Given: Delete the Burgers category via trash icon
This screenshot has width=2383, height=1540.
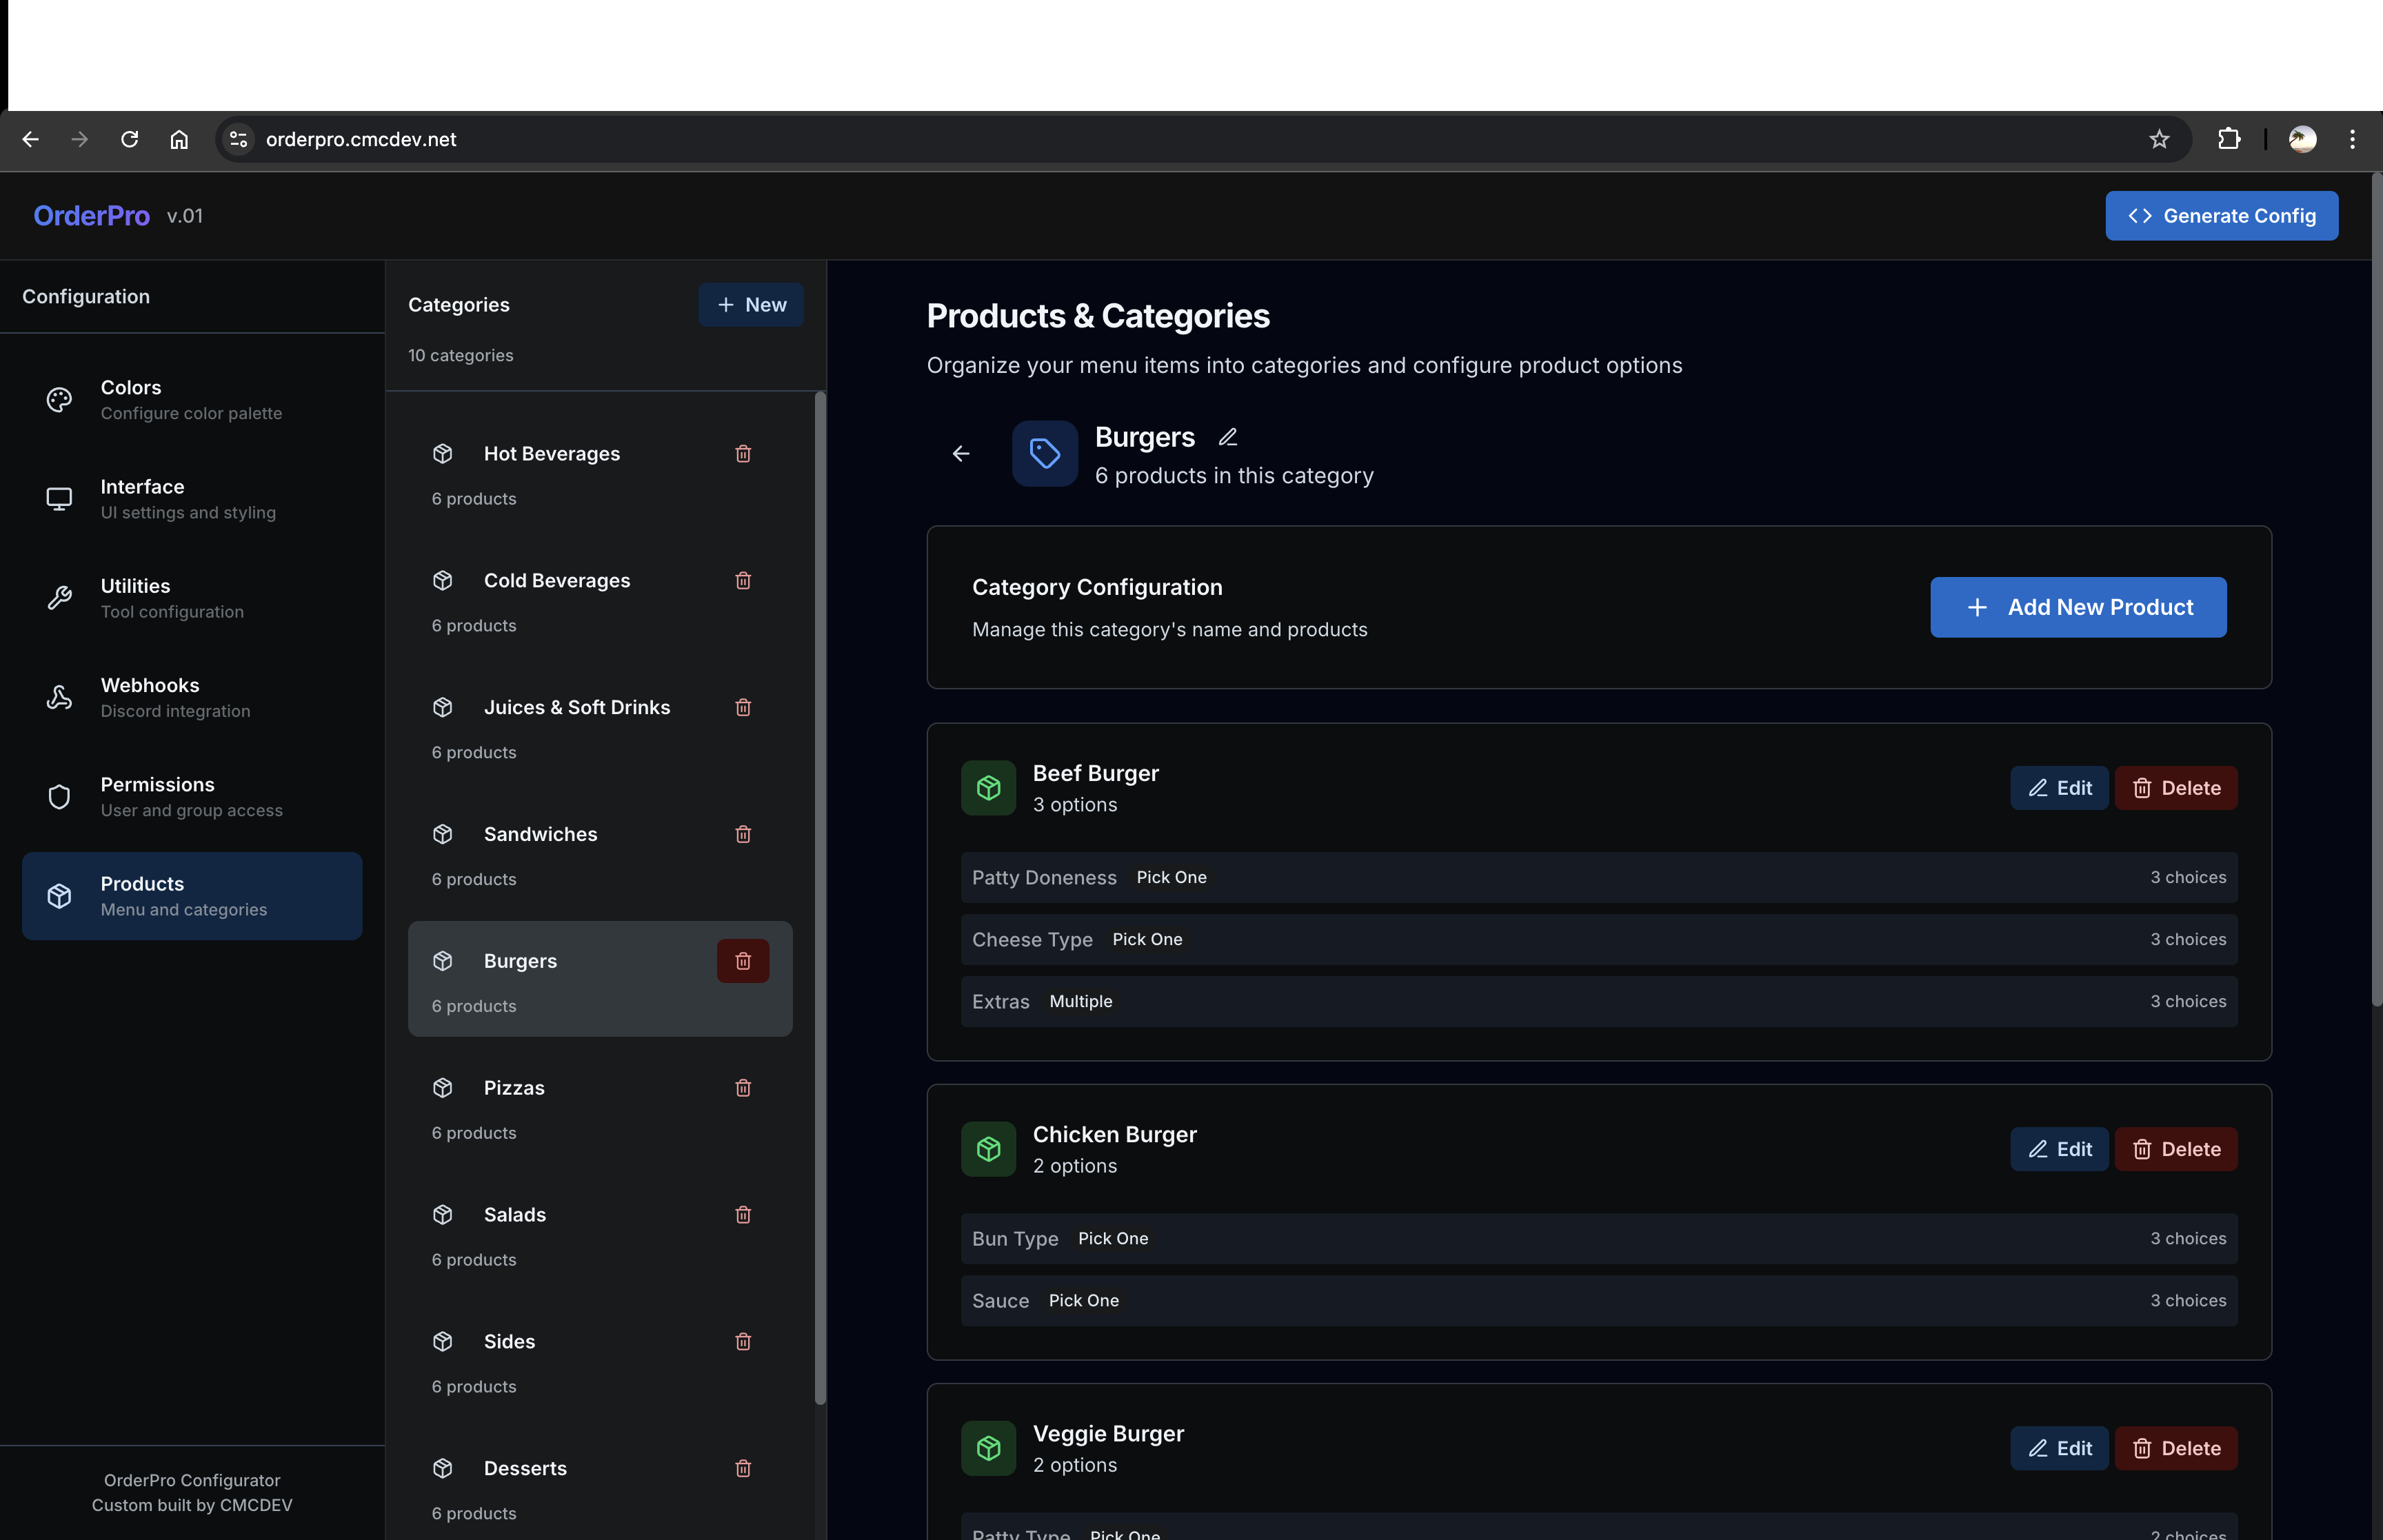Looking at the screenshot, I should (742, 960).
